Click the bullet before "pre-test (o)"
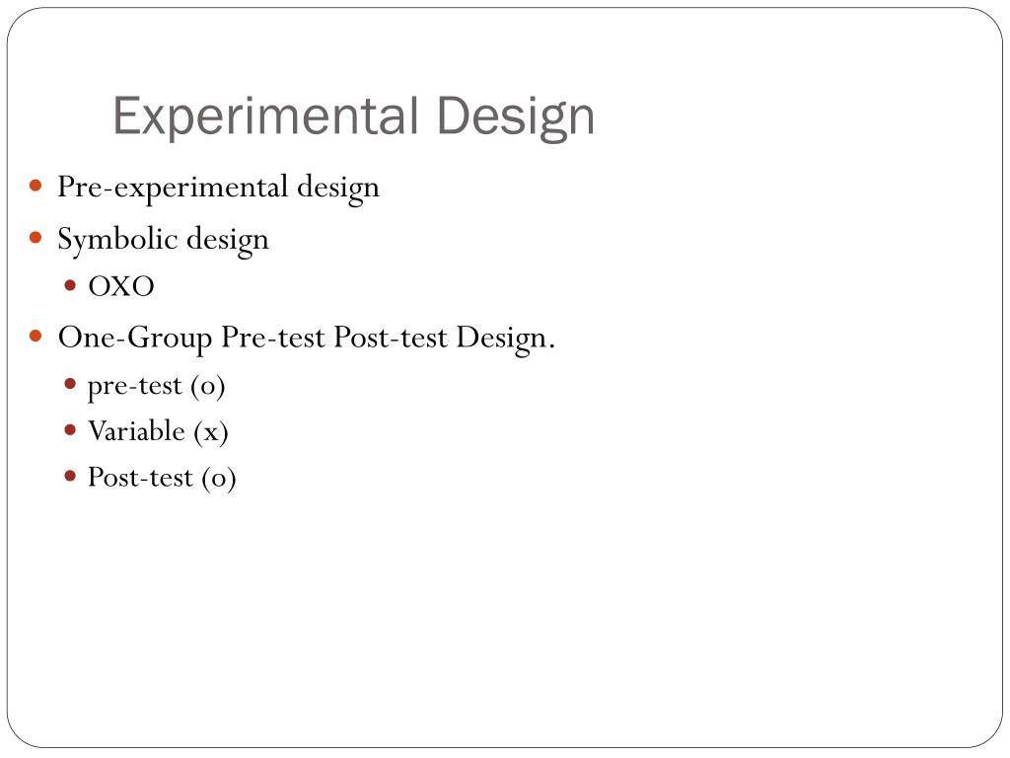 click(70, 384)
